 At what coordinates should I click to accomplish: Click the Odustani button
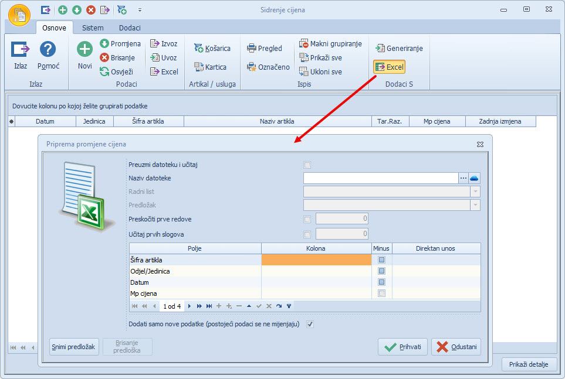coord(456,347)
